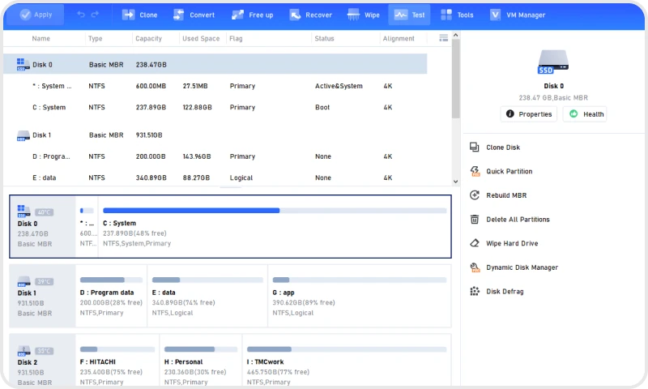Viewport: 648px width, 389px height.
Task: Click the Wipe shredder icon
Action: (x=353, y=15)
